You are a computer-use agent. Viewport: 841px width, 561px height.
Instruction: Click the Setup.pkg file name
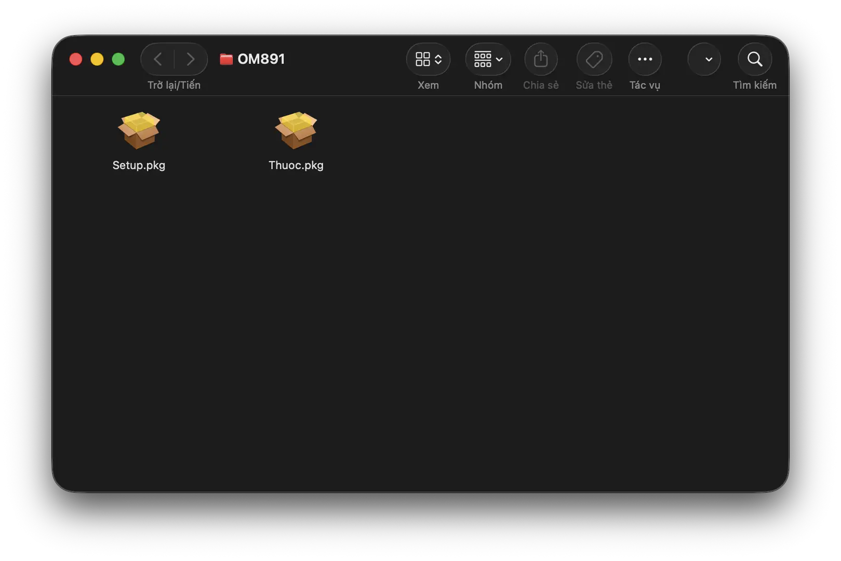tap(139, 165)
